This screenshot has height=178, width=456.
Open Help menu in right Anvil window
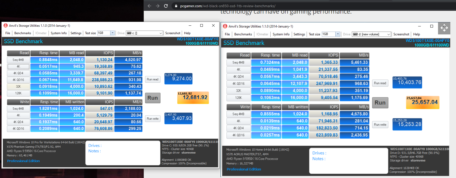coord(416,34)
